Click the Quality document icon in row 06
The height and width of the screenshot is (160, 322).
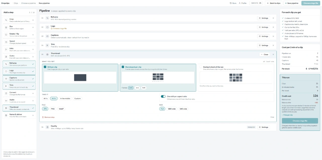click(47, 127)
